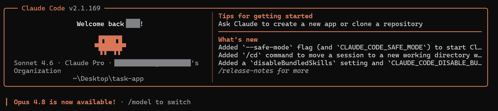
Task: Click the vertical divider between panels
Action: (x=212, y=47)
